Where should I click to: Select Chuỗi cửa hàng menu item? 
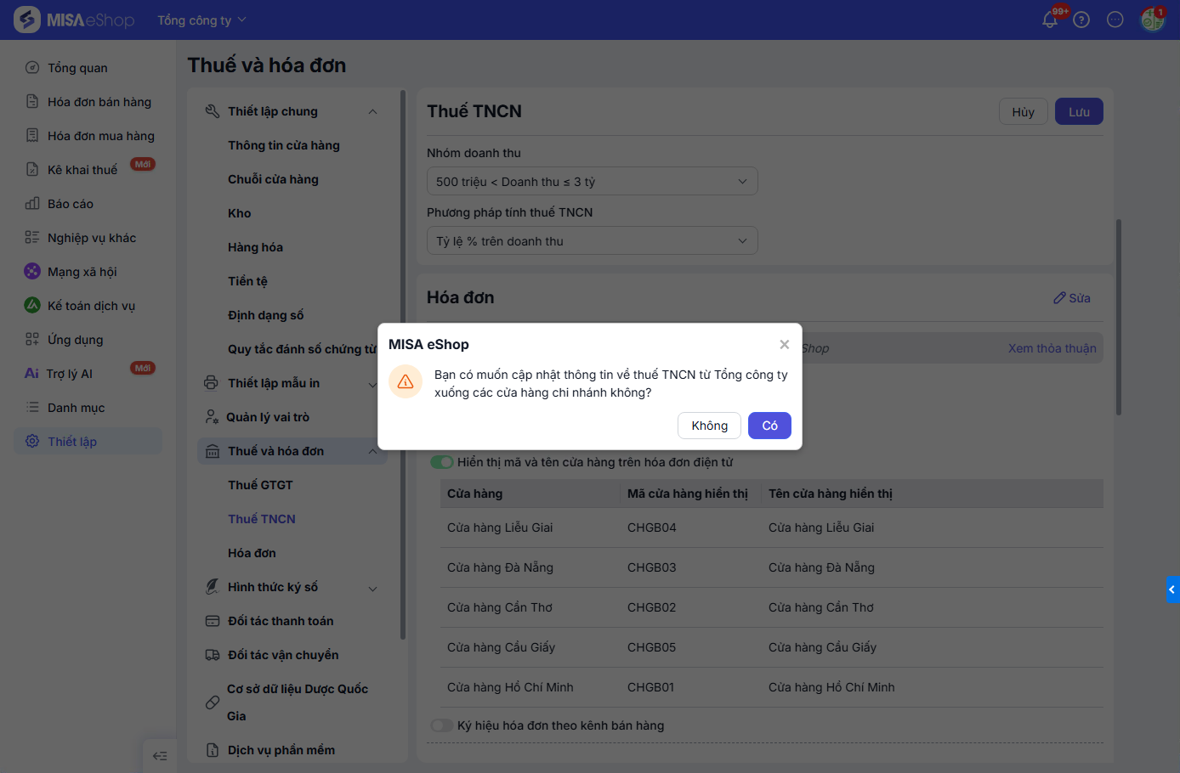click(x=273, y=179)
